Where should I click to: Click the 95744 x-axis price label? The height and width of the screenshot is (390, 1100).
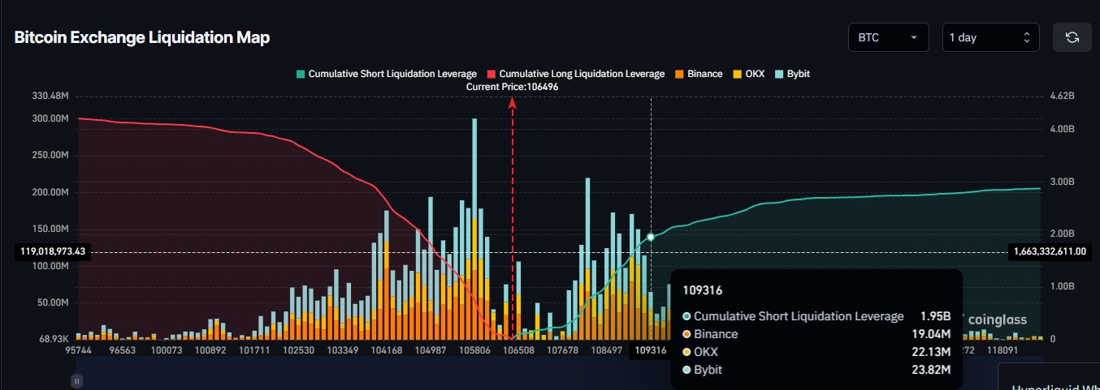79,350
